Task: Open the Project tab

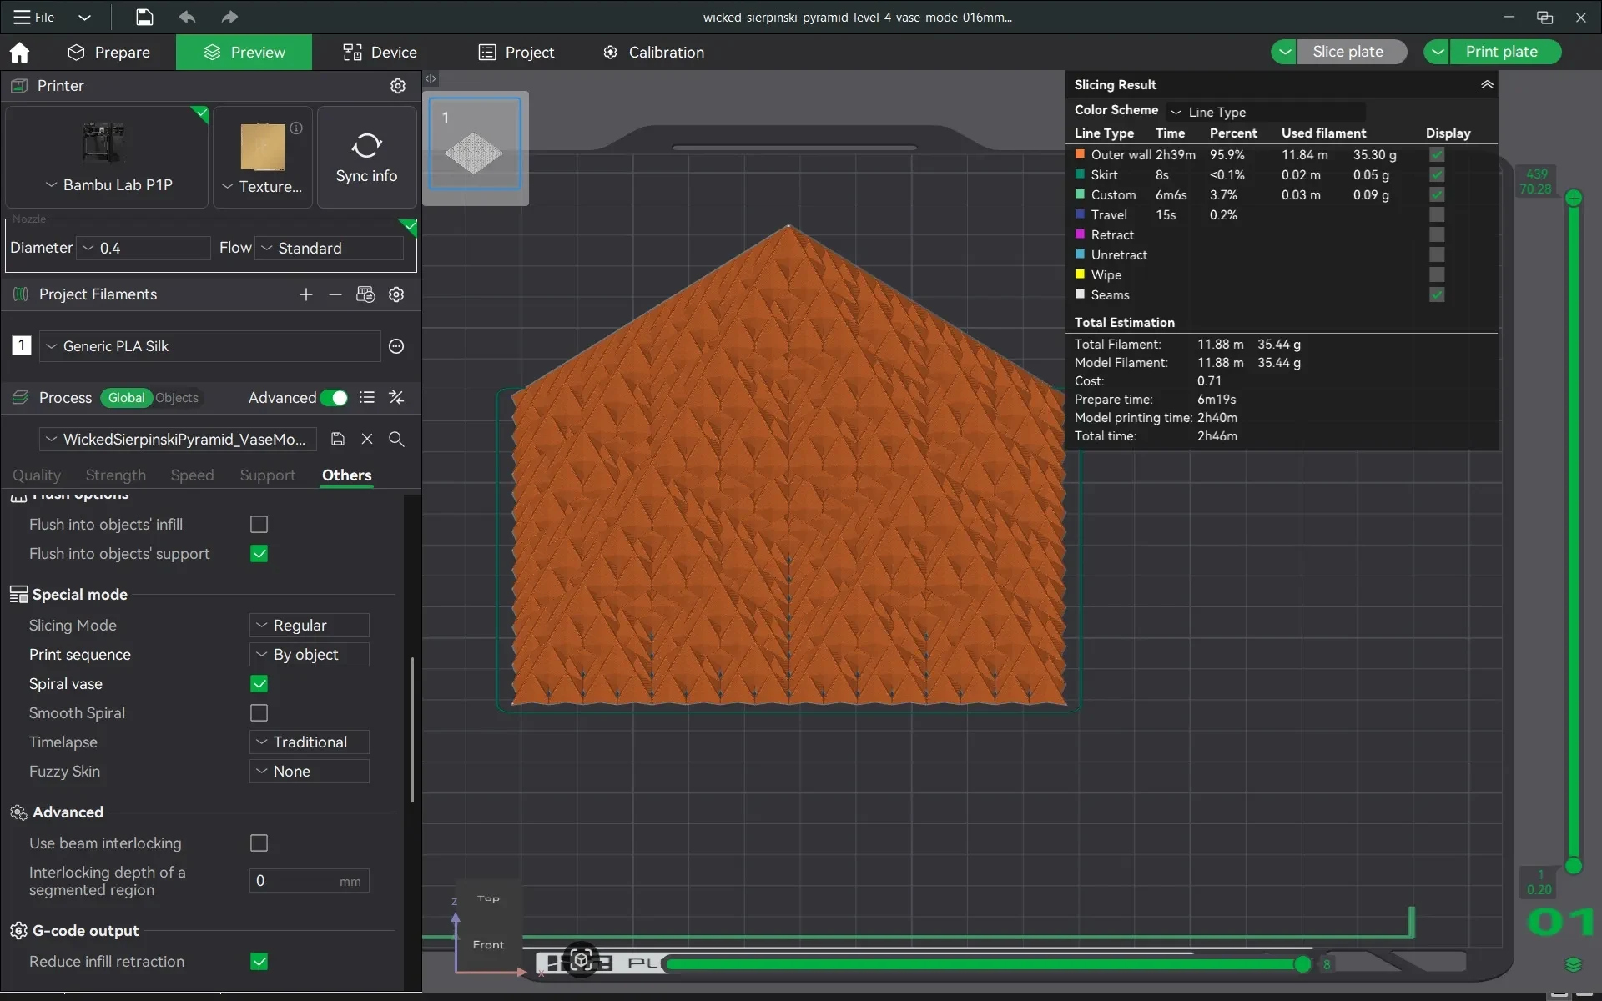Action: point(516,53)
